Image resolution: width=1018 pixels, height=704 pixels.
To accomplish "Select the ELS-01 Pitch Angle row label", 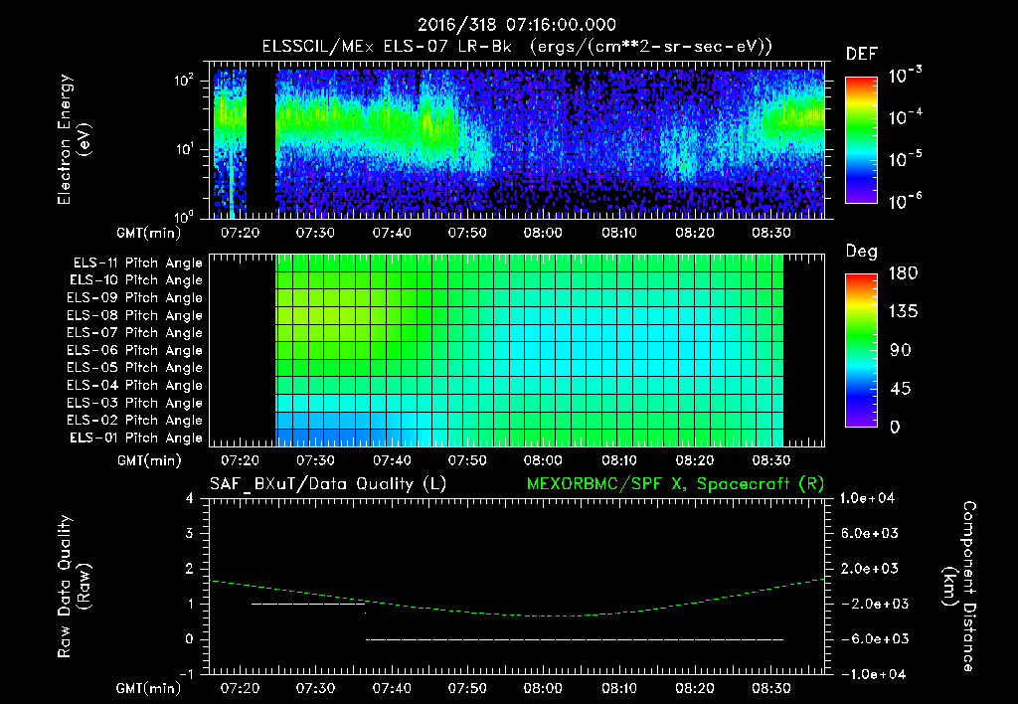I will click(136, 438).
